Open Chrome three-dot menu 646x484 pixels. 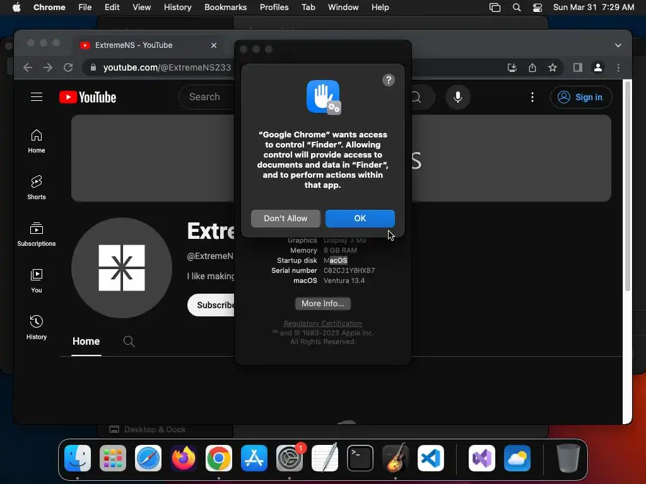[x=618, y=67]
